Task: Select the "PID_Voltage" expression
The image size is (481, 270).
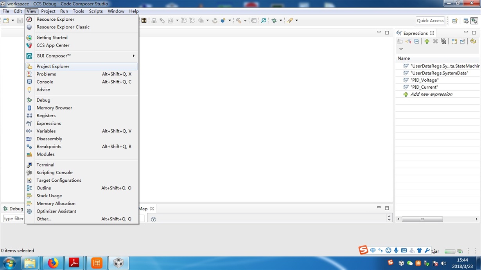Action: click(x=438, y=80)
